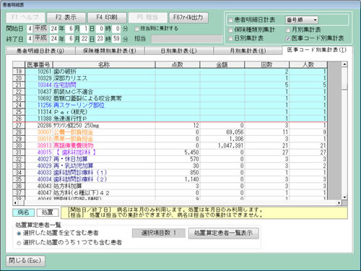This screenshot has width=361, height=271.
Task: Open the 番号順 sort dropdown
Action: 302,20
